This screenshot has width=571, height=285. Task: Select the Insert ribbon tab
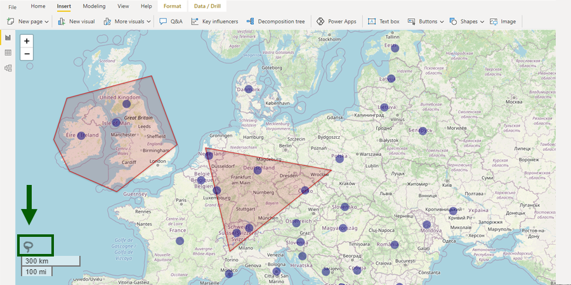63,6
